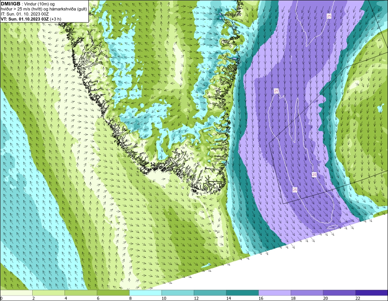The image size is (388, 301).
Task: Click the light yellow-green 2–4 m/s legend swatch
Action: [x=48, y=293]
